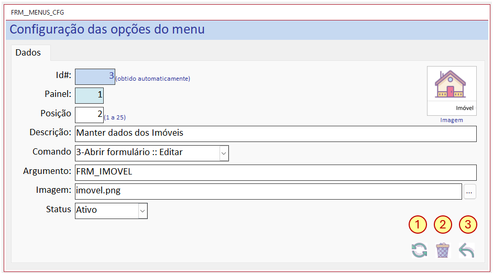This screenshot has height=273, width=493.
Task: Click the 'Status' label
Action: tap(59, 210)
